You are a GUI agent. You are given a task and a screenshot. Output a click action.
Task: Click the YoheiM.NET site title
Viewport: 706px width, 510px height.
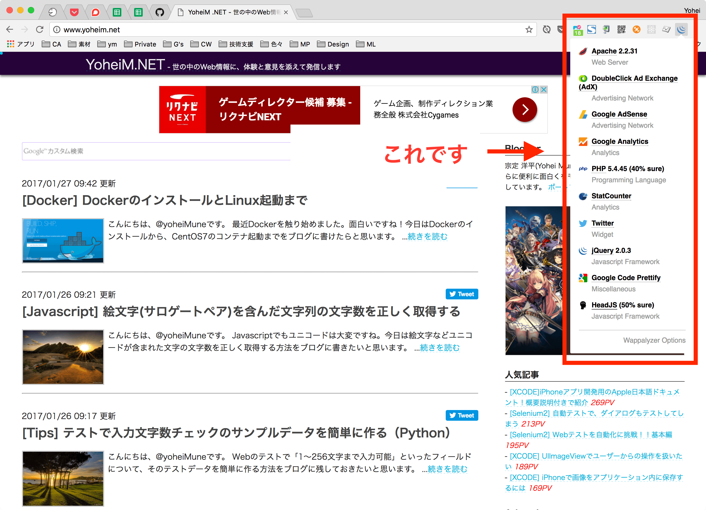[125, 64]
